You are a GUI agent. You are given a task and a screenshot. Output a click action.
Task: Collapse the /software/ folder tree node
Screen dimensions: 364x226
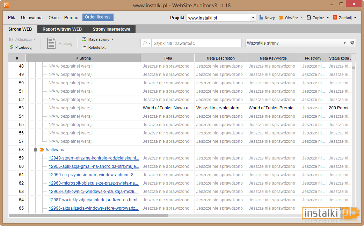click(35, 150)
